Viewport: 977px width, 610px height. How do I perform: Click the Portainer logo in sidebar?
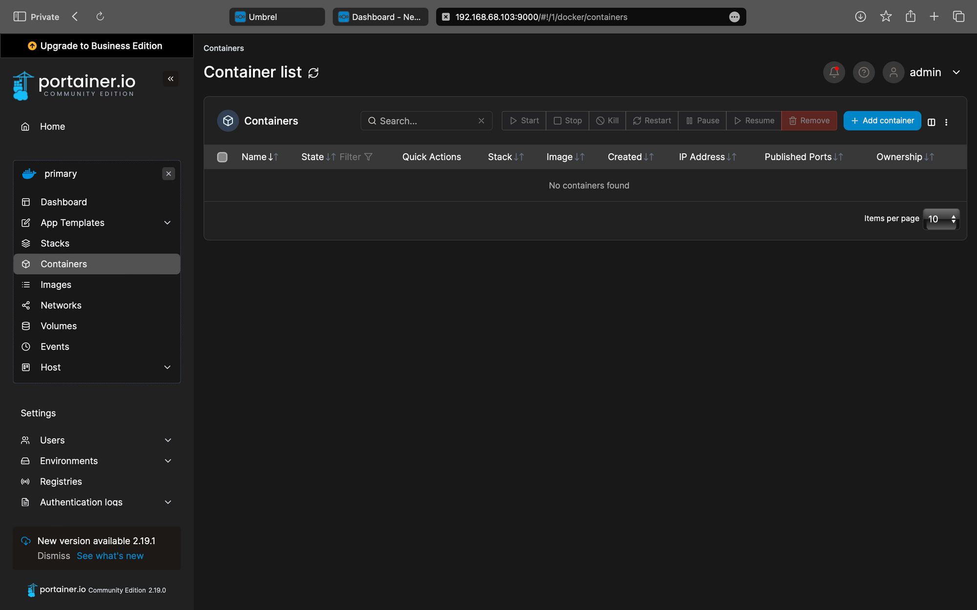74,85
